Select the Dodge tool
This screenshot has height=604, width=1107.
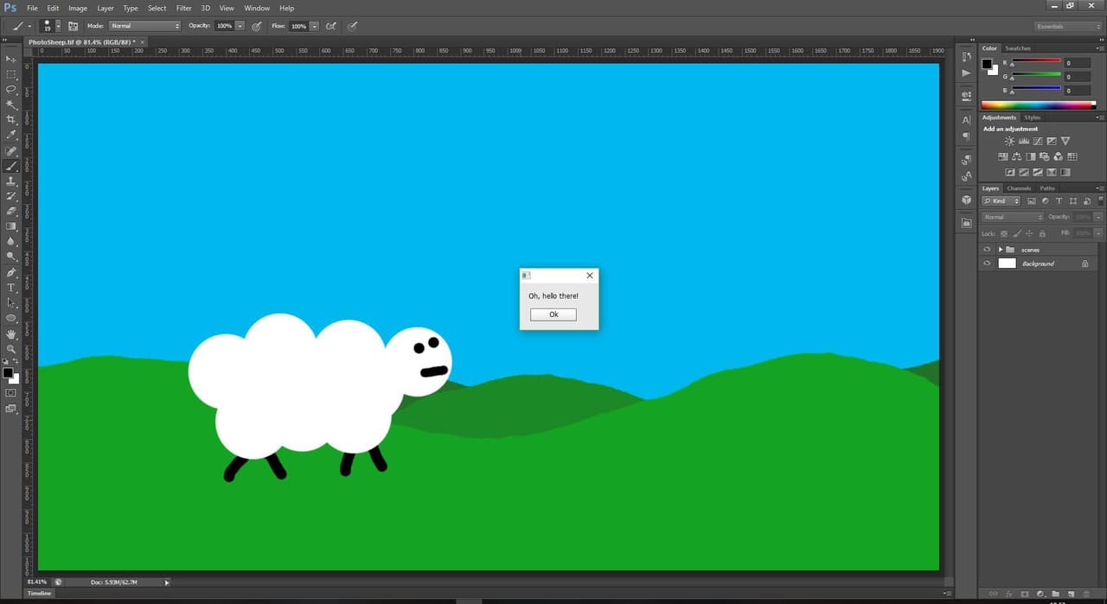pyautogui.click(x=11, y=257)
